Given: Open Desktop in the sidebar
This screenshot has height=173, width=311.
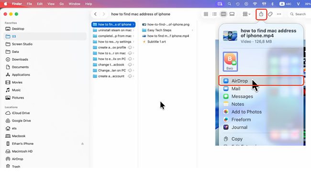Looking at the screenshot, I should (45, 29).
